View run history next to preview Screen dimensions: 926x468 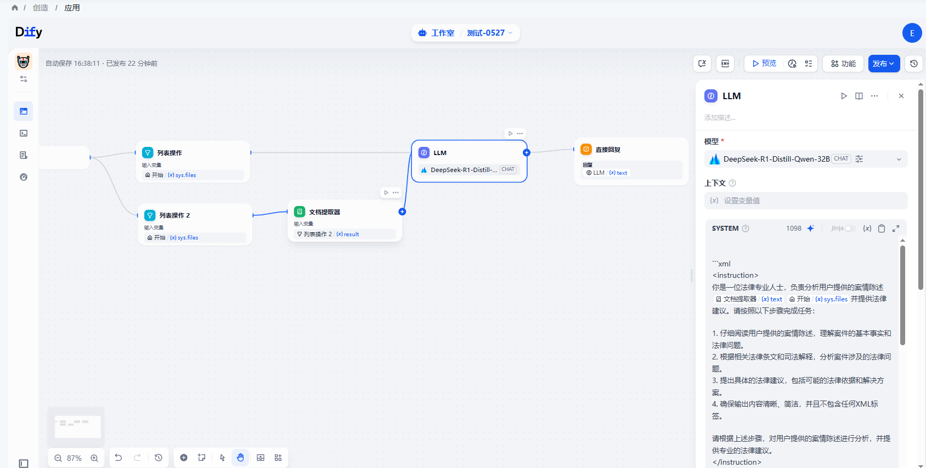click(x=792, y=64)
